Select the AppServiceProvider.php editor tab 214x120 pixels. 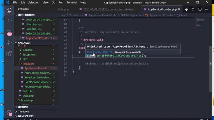[x=162, y=9]
